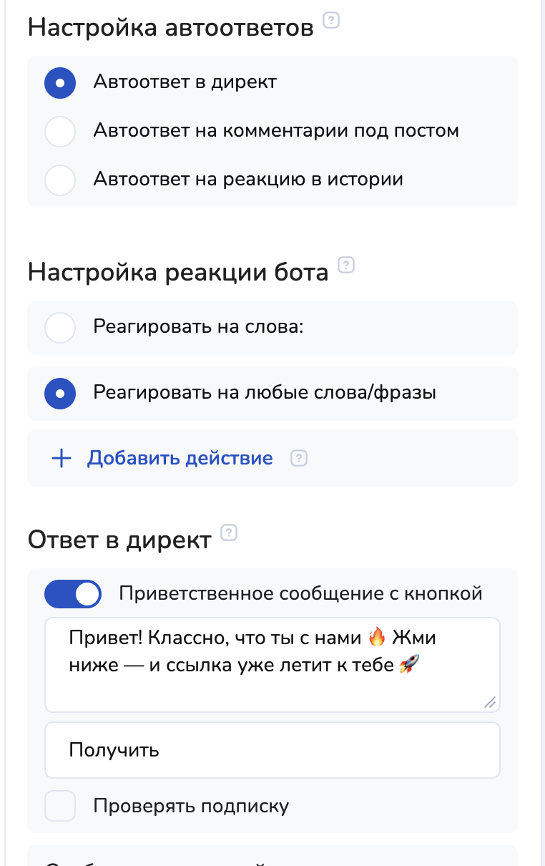
Task: Click help icon next to Настройка реакции бота
Action: pyautogui.click(x=346, y=266)
